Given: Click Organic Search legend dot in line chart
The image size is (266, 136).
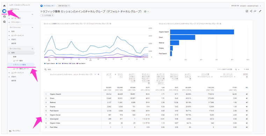Looking at the screenshot, I should pyautogui.click(x=45, y=63).
